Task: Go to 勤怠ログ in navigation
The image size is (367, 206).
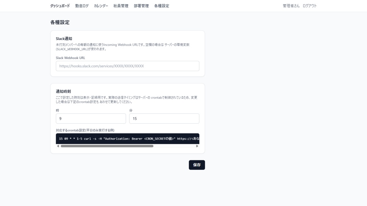Action: click(82, 6)
